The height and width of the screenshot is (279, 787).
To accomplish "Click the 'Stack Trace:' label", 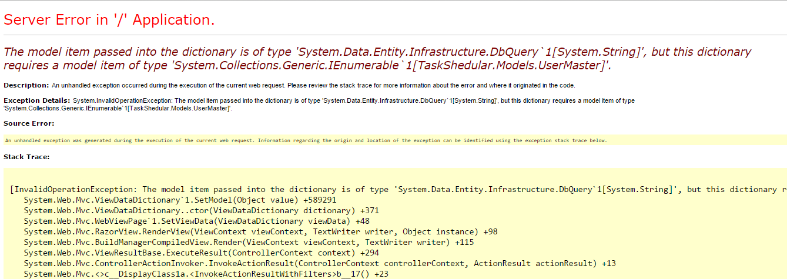I will pyautogui.click(x=26, y=157).
